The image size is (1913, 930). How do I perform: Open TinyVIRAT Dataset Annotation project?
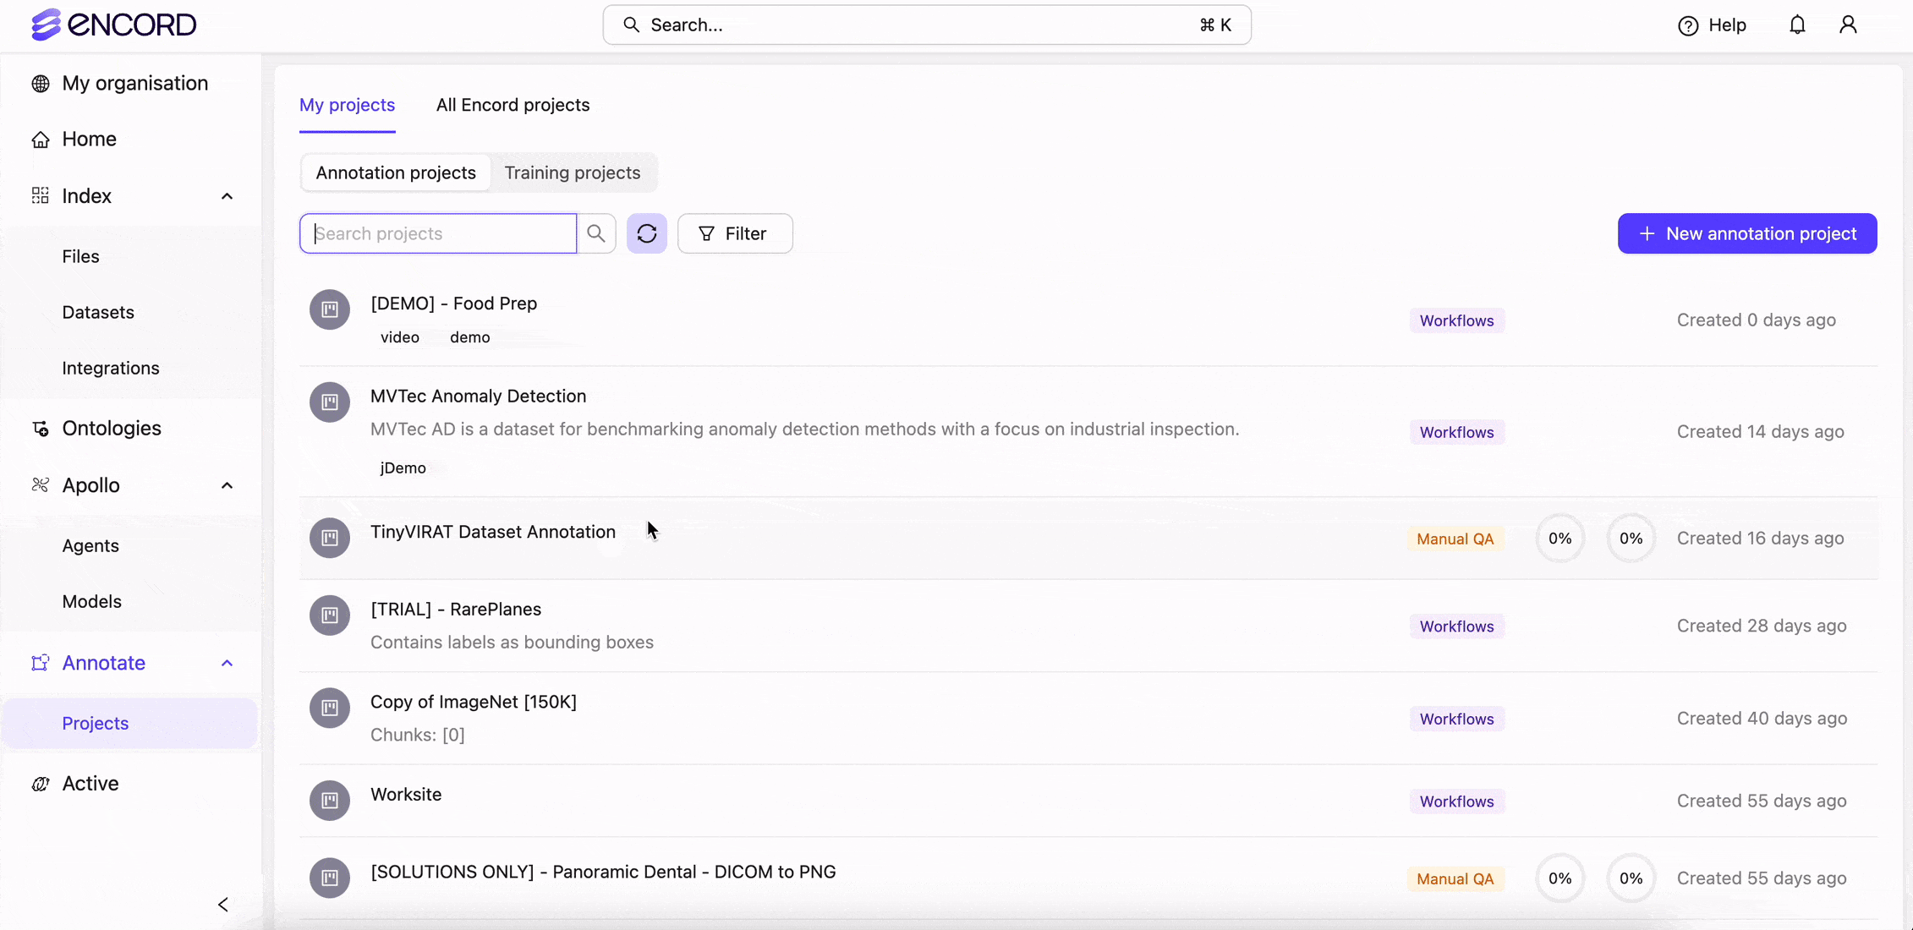point(493,532)
